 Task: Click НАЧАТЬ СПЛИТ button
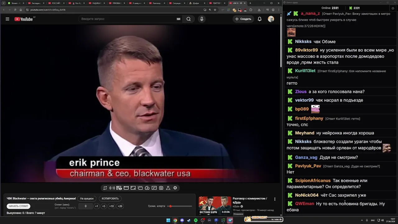click(x=19, y=206)
